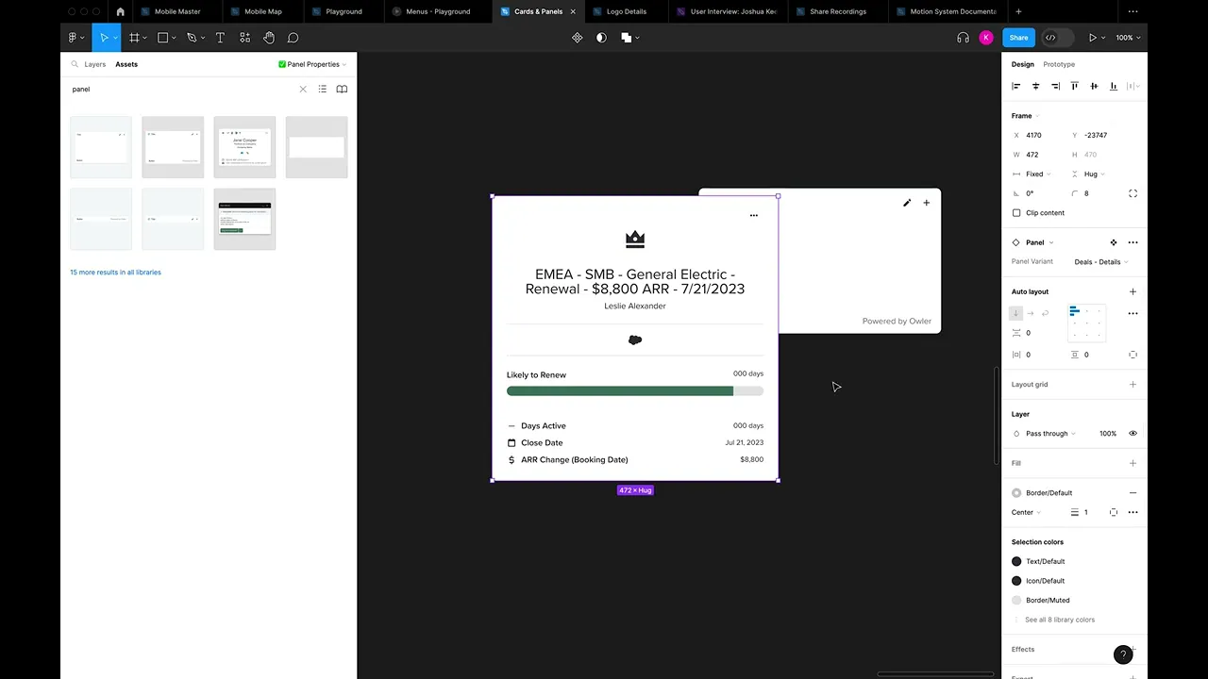Select the Move tool
1208x679 pixels.
[104, 38]
